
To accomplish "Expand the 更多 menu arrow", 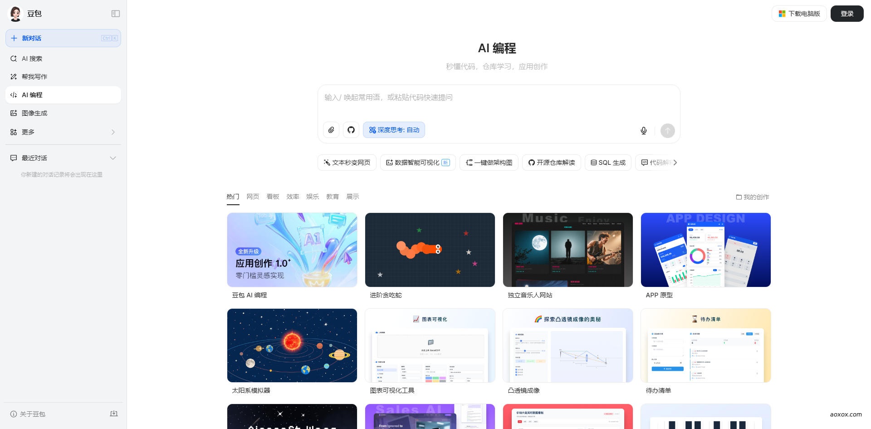I will pyautogui.click(x=113, y=132).
